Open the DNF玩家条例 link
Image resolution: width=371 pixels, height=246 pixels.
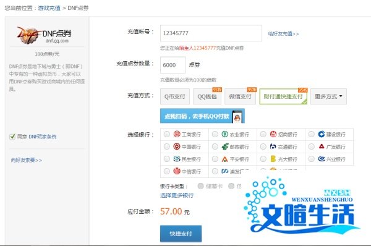click(x=43, y=137)
